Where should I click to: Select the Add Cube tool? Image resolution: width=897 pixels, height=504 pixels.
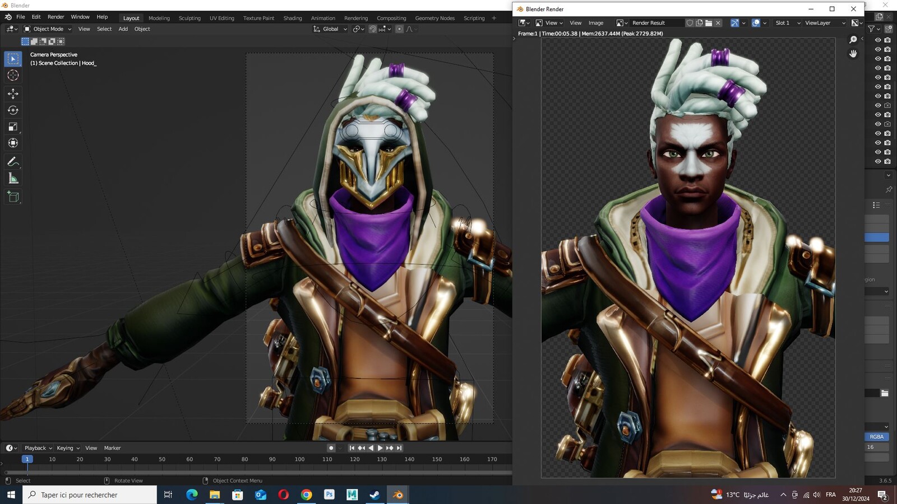13,197
